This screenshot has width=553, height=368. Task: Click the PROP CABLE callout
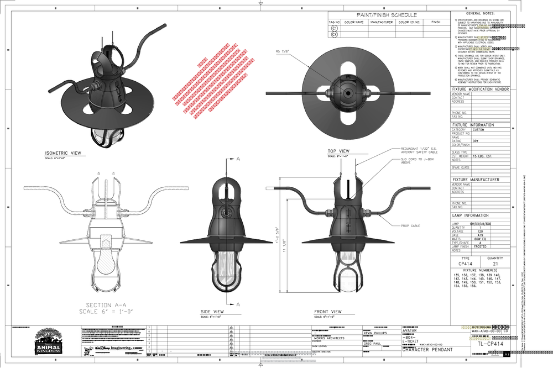(410, 226)
